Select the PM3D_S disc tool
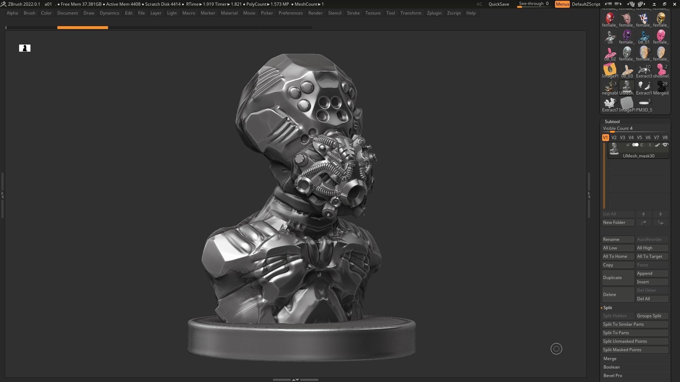Image resolution: width=680 pixels, height=382 pixels. (644, 104)
